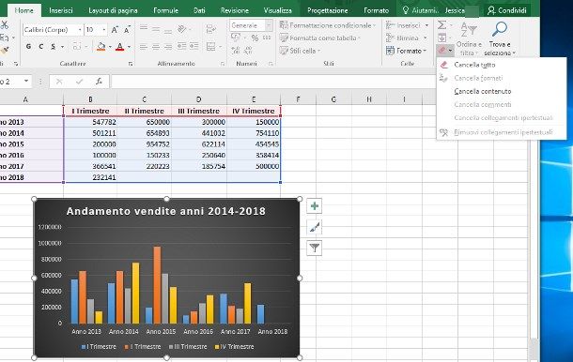Toggle italic C formatting

pyautogui.click(x=41, y=46)
